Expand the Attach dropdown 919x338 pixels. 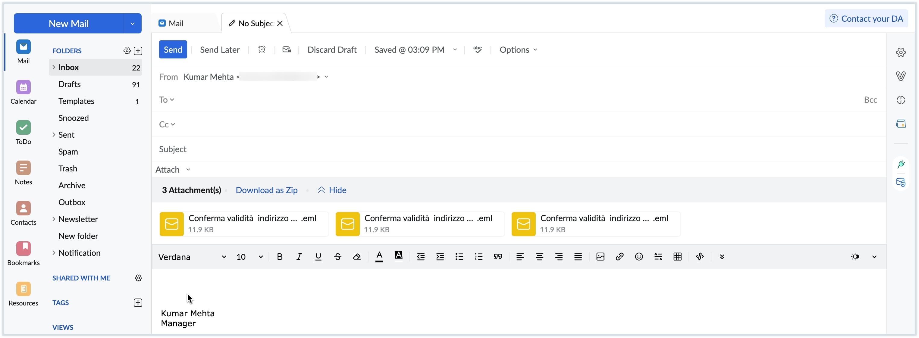tap(188, 170)
